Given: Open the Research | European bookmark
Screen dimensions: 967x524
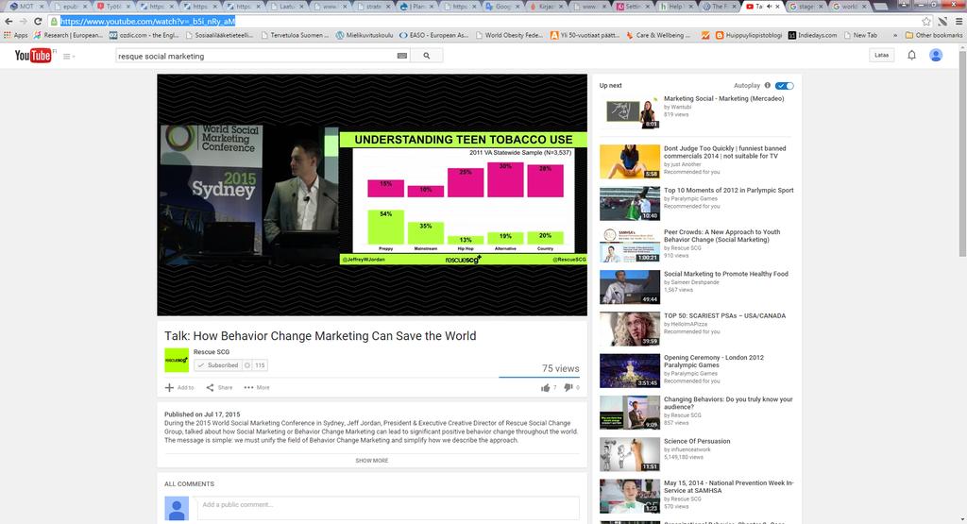Looking at the screenshot, I should click(x=68, y=36).
